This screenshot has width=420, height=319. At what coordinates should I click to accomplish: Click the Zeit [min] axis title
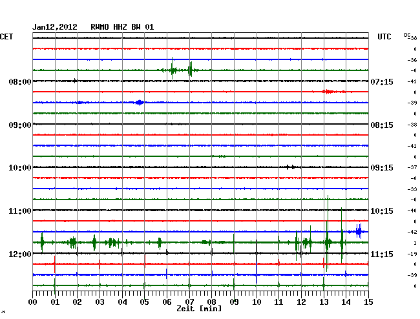point(199,309)
